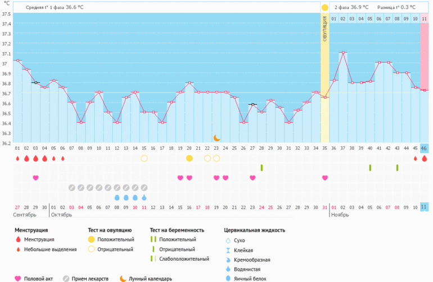Click the heart icon under ovulation day 35
433x282 pixels.
[x=325, y=178]
